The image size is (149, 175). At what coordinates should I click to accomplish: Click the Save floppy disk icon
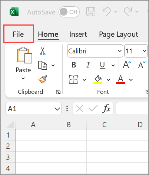[x=91, y=12]
